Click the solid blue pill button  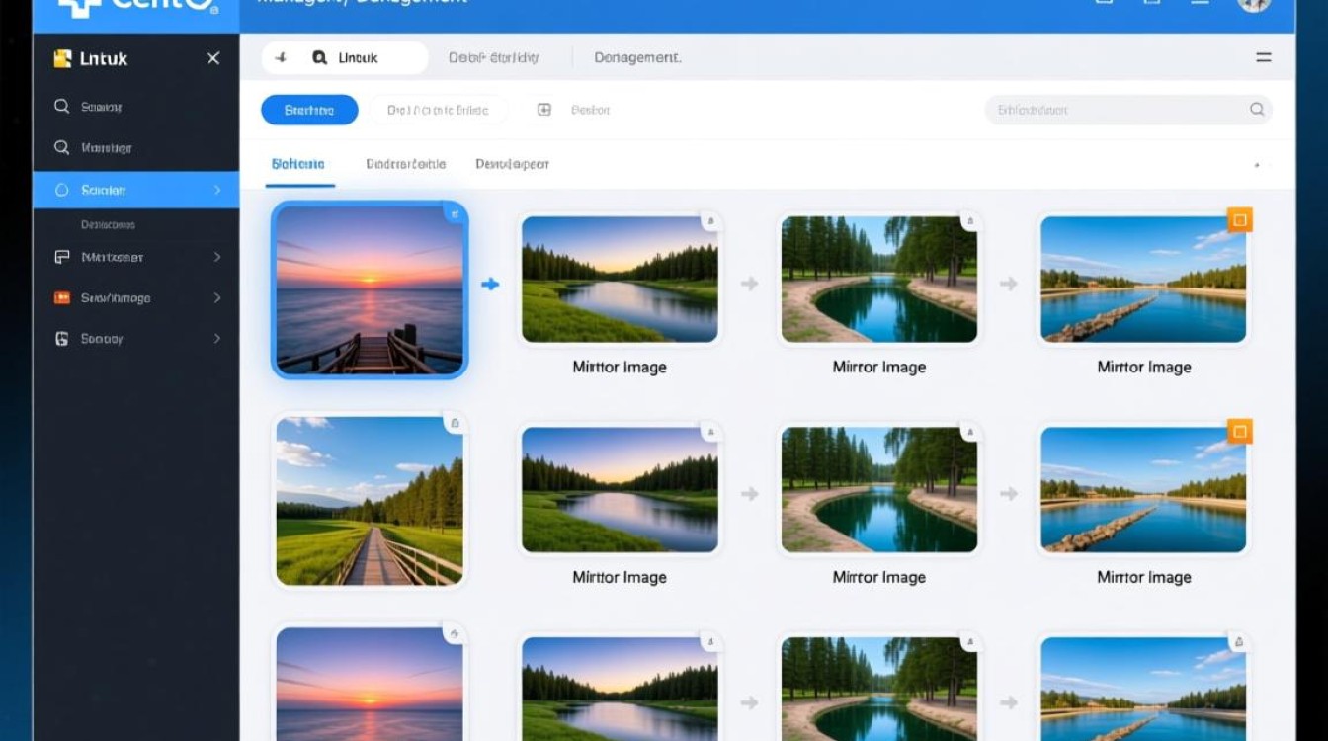tap(309, 110)
